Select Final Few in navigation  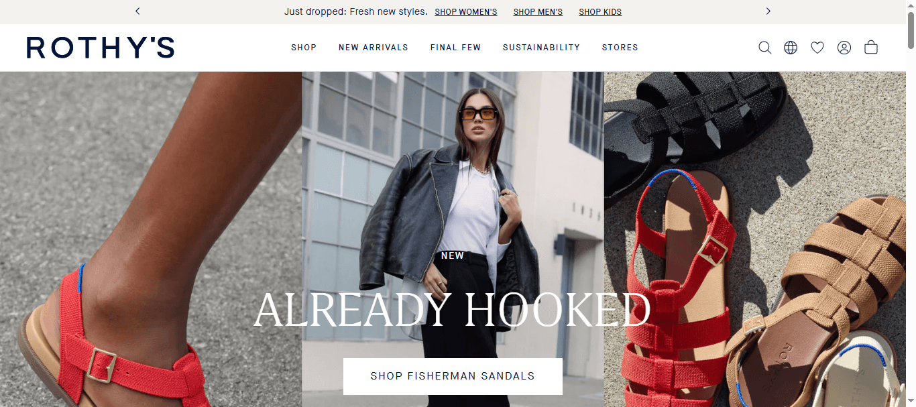[456, 48]
